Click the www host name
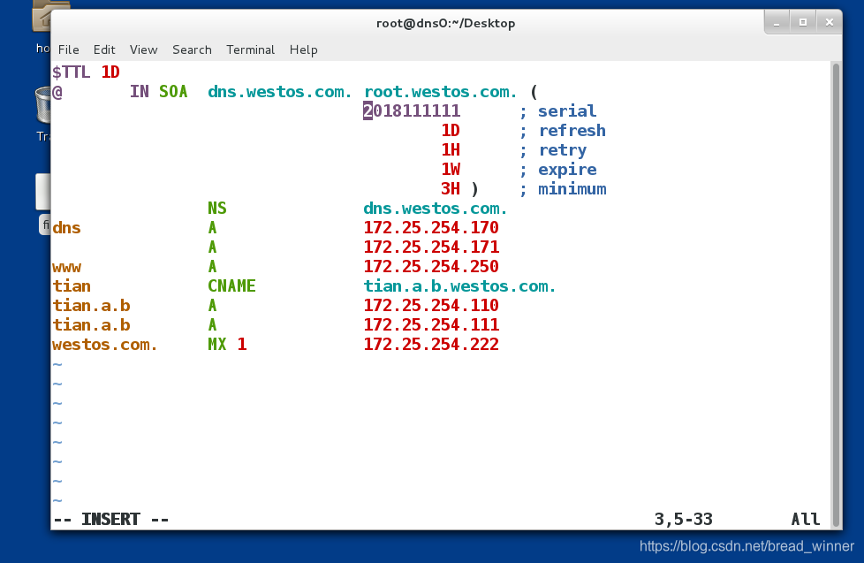 click(x=66, y=268)
